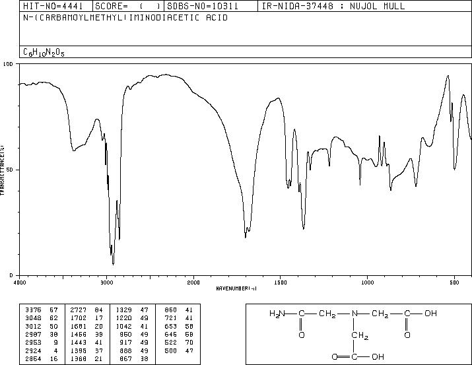The width and height of the screenshot is (472, 365).
Task: Select the 1395 peak row in the table
Action: 86,351
